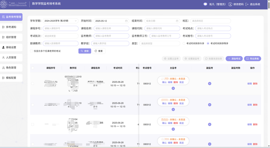Click the 添加考试 button
The width and height of the screenshot is (270, 148).
click(x=234, y=59)
